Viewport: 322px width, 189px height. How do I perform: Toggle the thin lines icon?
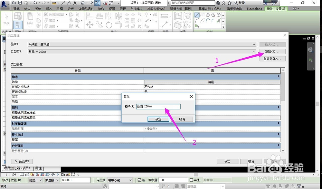97,3
